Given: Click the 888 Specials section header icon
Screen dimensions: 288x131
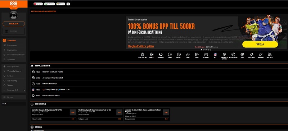Looking at the screenshot, I should [32, 104].
